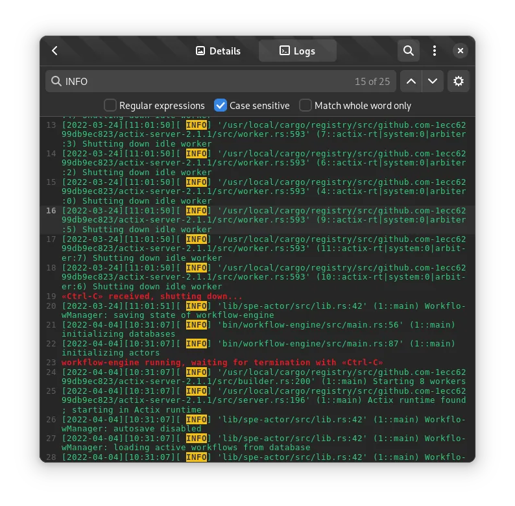Toggle the search magnifier button in header
Image resolution: width=515 pixels, height=506 pixels.
click(408, 51)
